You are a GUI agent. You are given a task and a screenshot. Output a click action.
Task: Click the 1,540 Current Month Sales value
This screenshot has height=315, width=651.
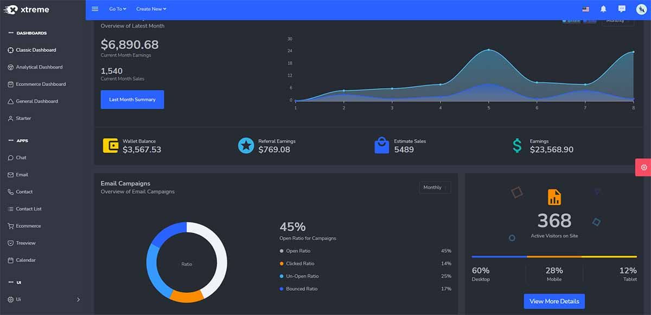coord(112,71)
